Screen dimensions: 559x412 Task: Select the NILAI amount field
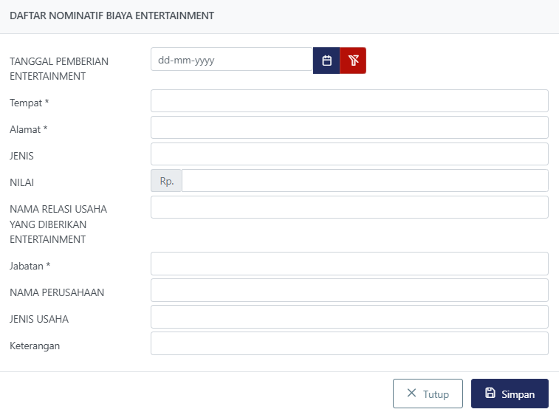pos(365,181)
